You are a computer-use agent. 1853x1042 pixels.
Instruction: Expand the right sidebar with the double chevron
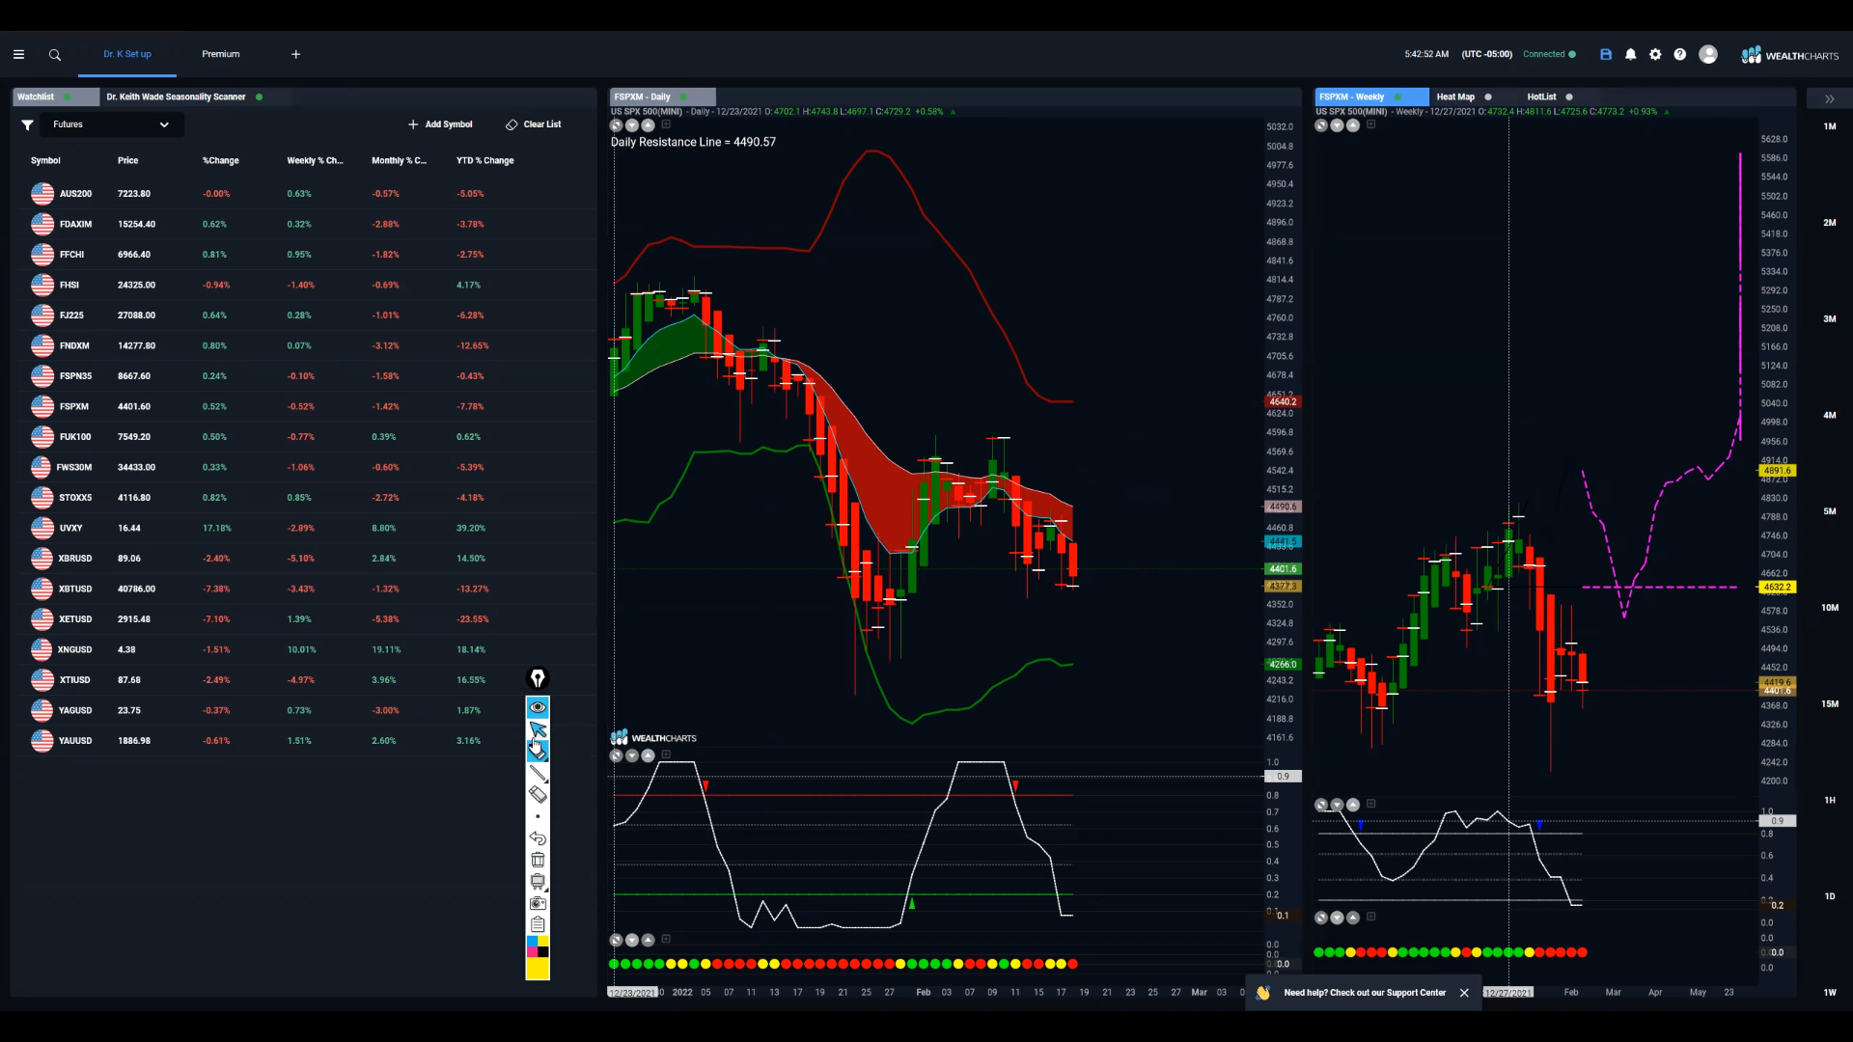1830,99
